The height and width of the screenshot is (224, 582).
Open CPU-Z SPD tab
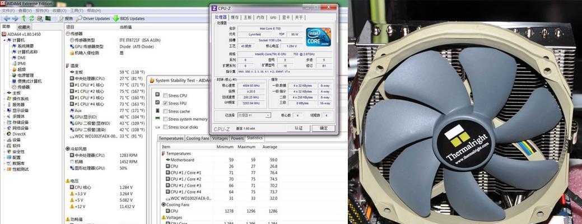273,17
